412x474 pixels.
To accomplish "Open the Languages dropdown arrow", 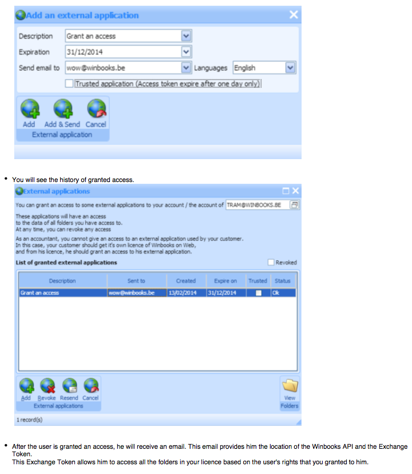I will (x=290, y=68).
